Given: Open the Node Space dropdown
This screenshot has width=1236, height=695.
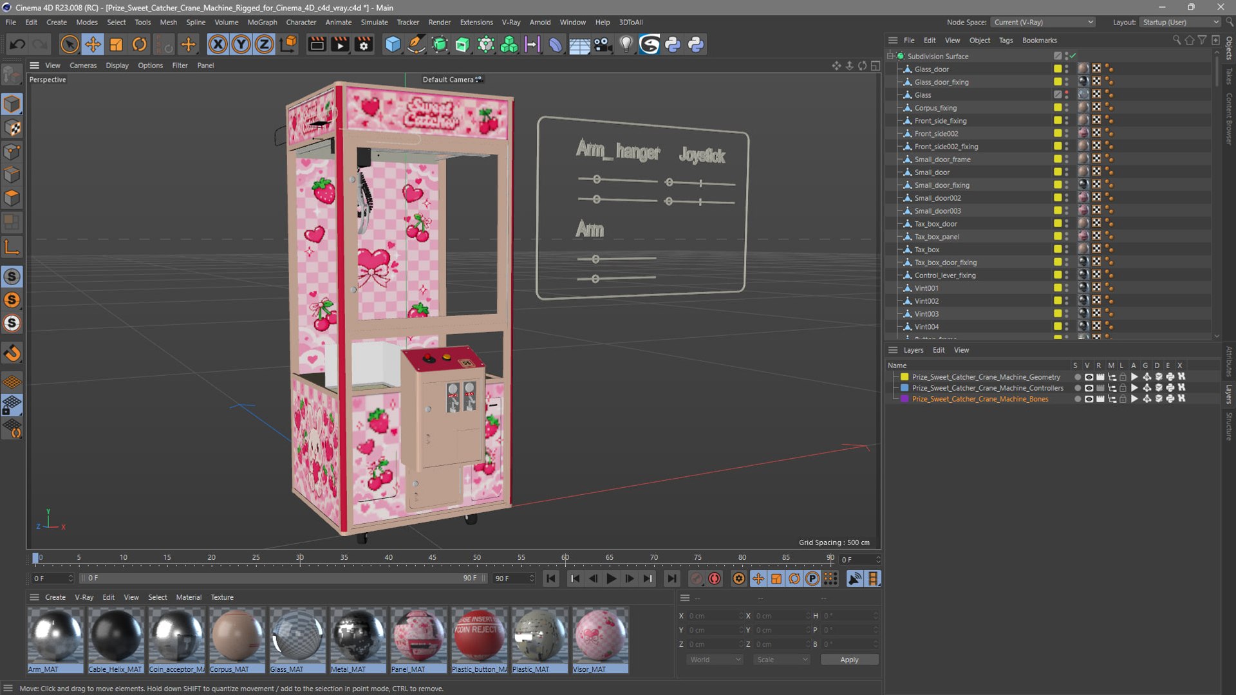Looking at the screenshot, I should coord(1042,22).
